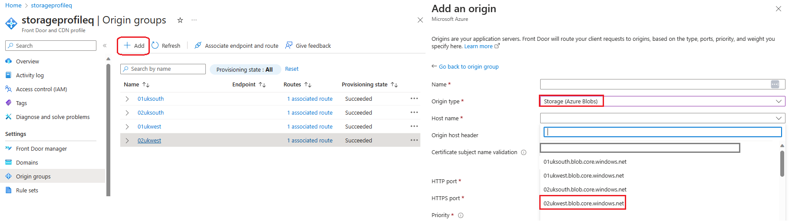Click the Diagnose and solve problems icon
792x221 pixels.
[x=8, y=117]
